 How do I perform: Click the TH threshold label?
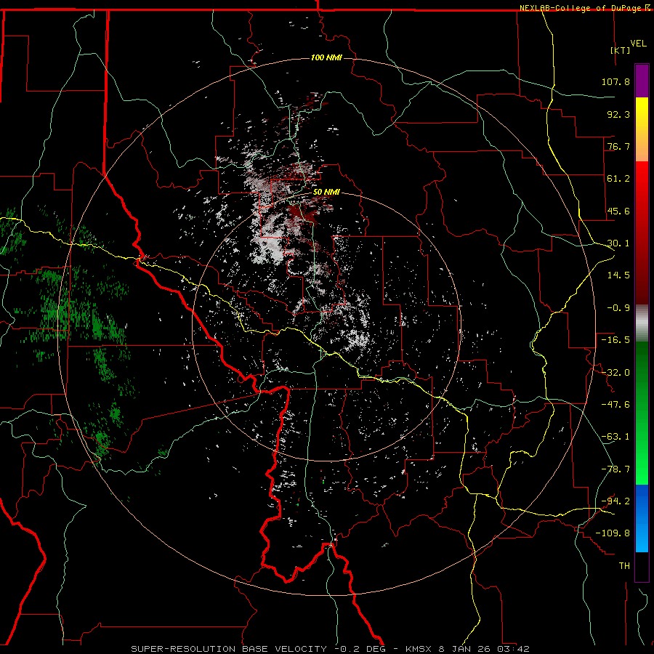pyautogui.click(x=624, y=566)
